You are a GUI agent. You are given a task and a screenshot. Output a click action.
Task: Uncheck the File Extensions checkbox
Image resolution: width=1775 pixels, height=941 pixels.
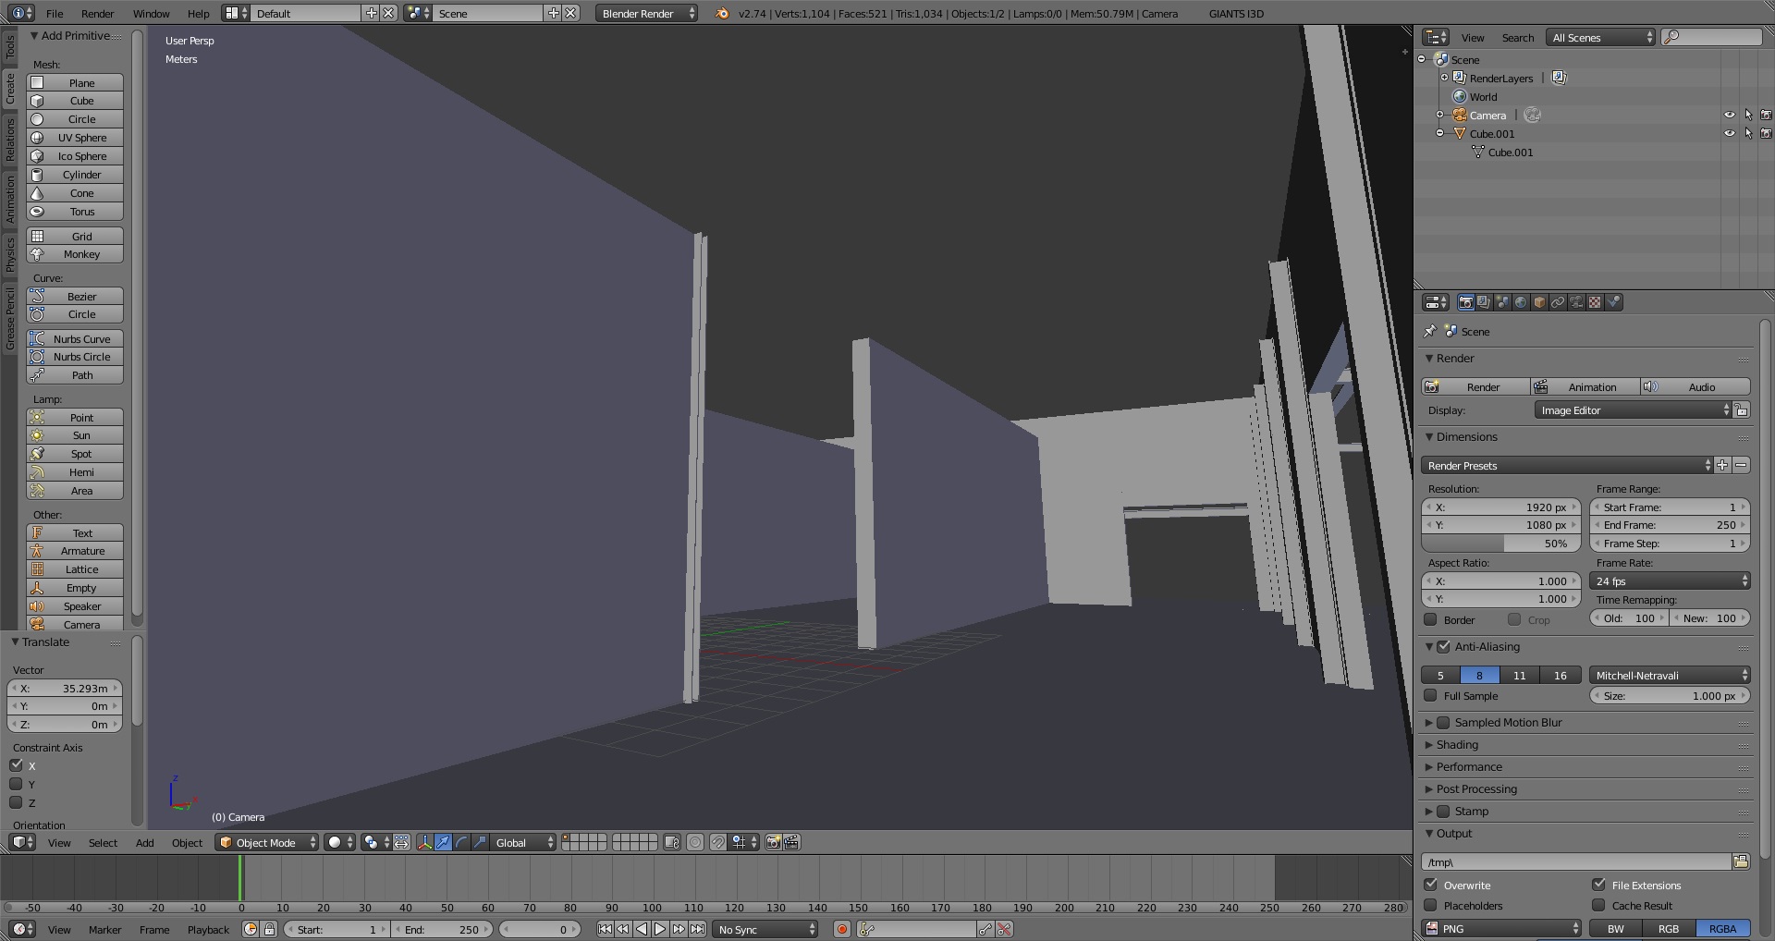(1598, 885)
